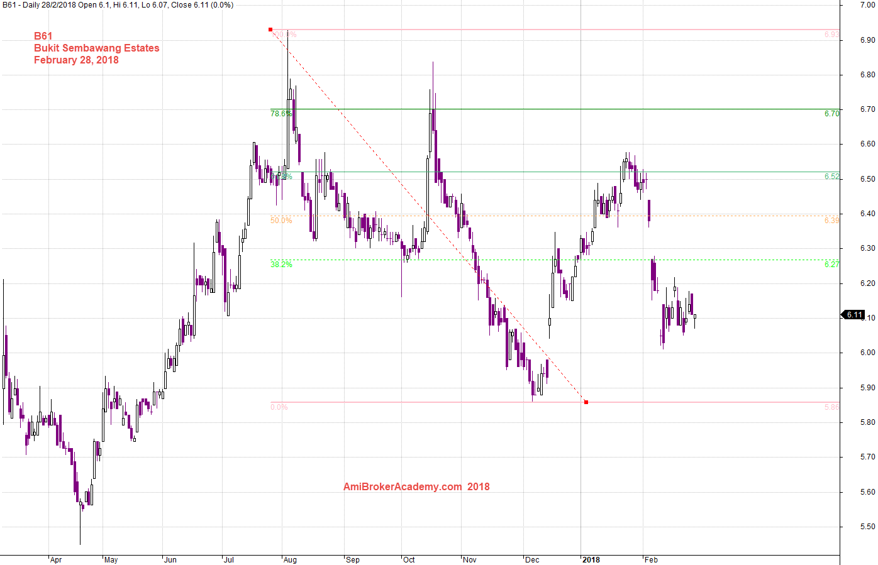Click the 'Jul' label on time axis

coord(229,560)
